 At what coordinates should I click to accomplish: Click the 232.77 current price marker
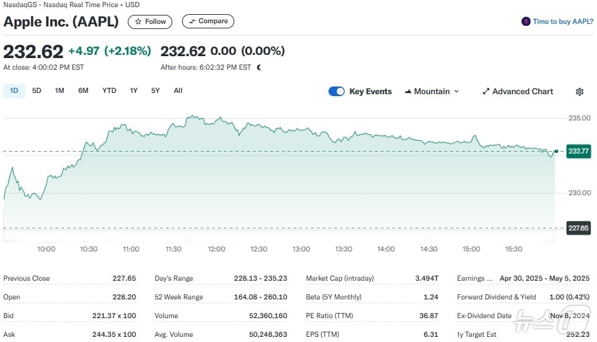(578, 151)
